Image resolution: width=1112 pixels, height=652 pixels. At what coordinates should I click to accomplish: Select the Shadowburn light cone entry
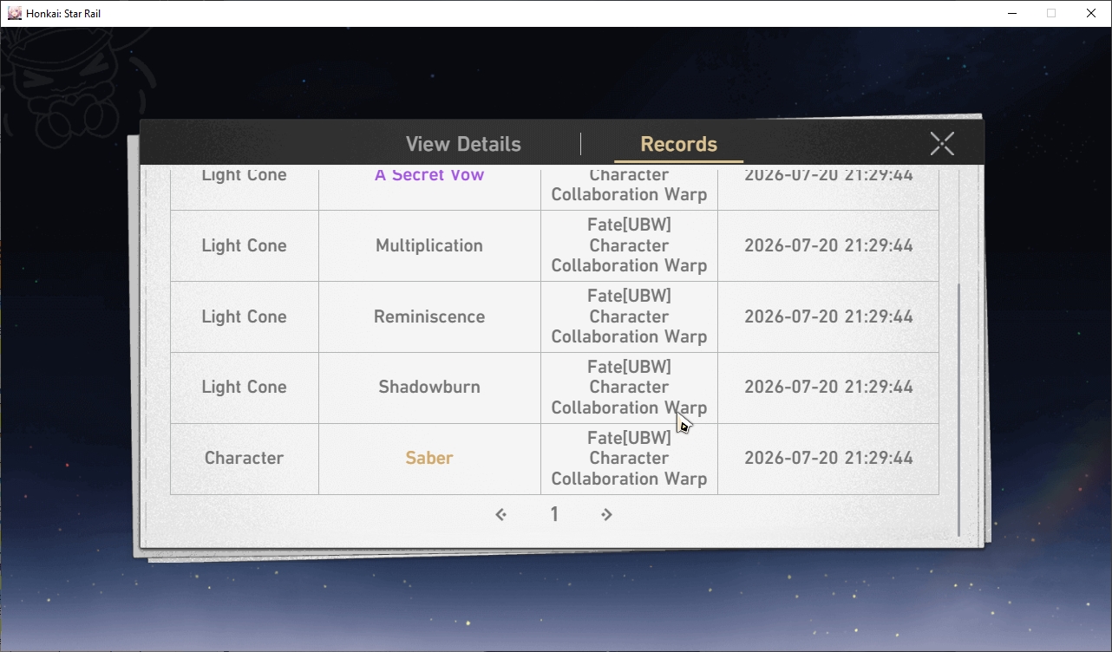(429, 387)
